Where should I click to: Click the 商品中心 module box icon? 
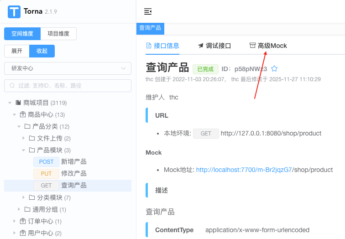tap(23, 114)
